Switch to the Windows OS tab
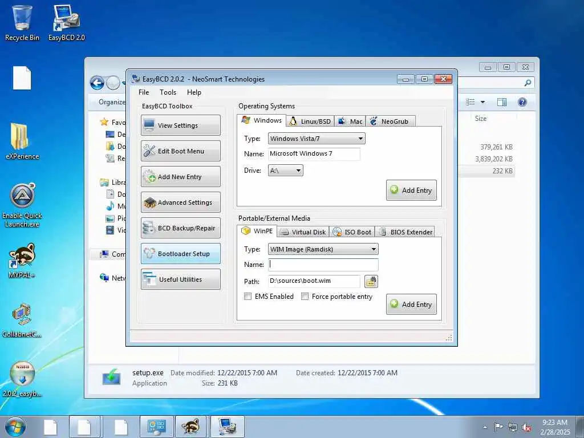Image resolution: width=584 pixels, height=438 pixels. 261,120
